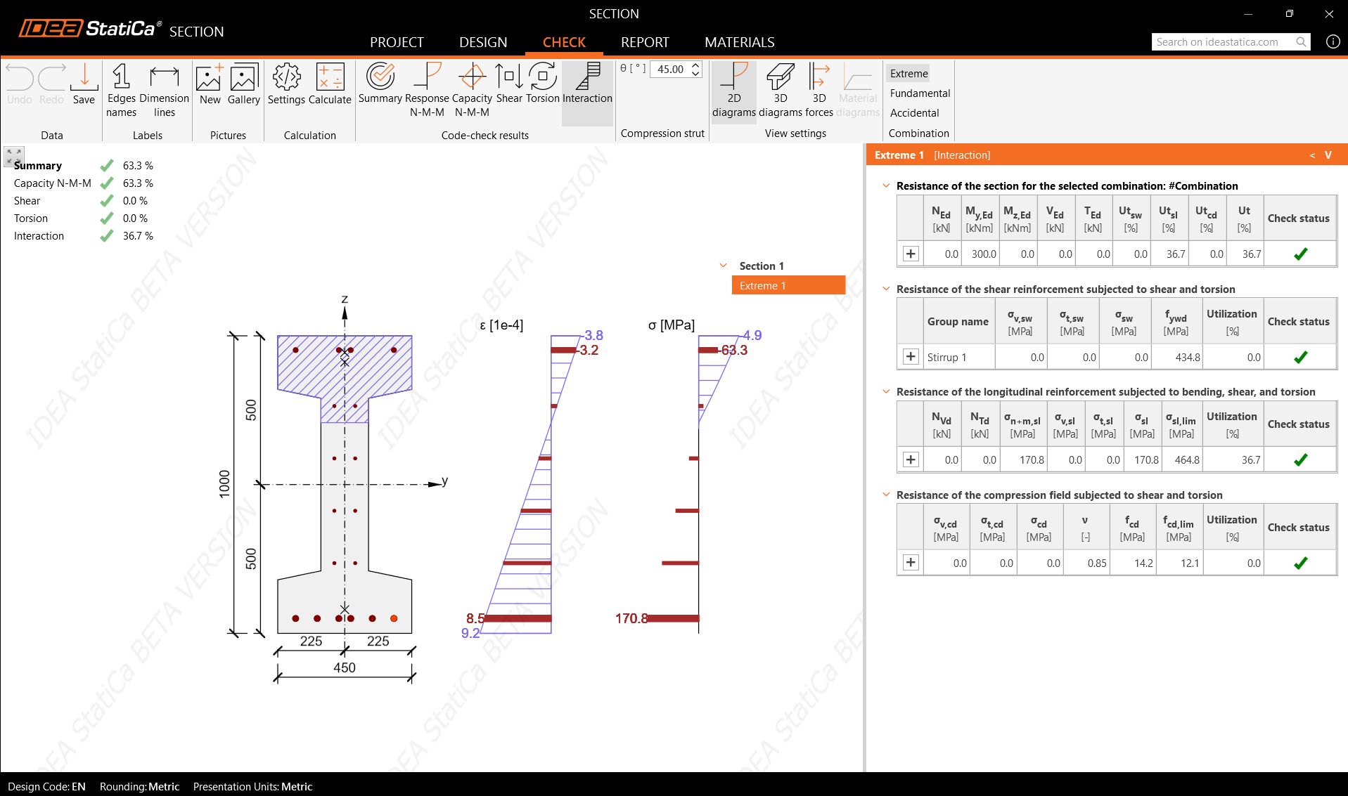The image size is (1348, 796).
Task: Click the Undo icon
Action: (20, 84)
